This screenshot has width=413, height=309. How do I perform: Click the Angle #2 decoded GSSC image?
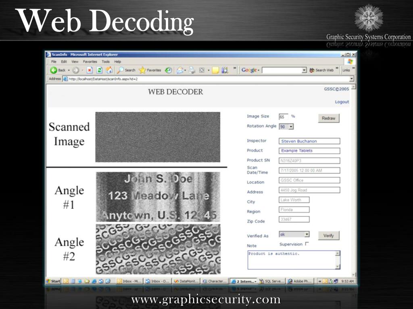coord(158,249)
